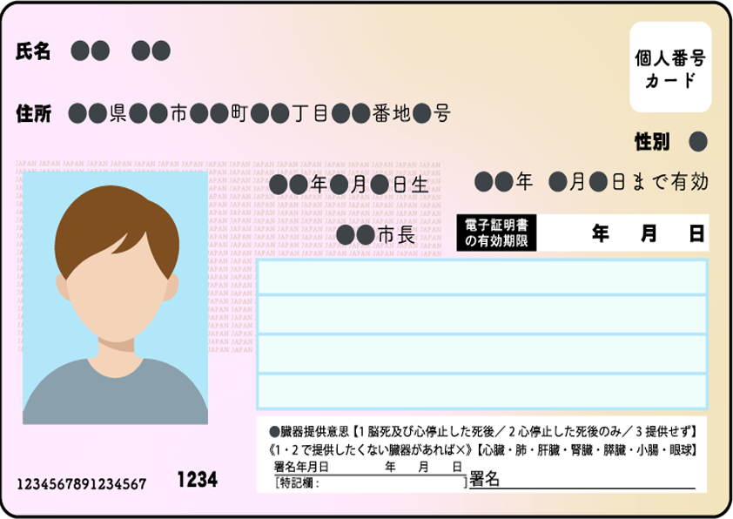
Task: Select the bottom light blue blank row
Action: click(481, 391)
